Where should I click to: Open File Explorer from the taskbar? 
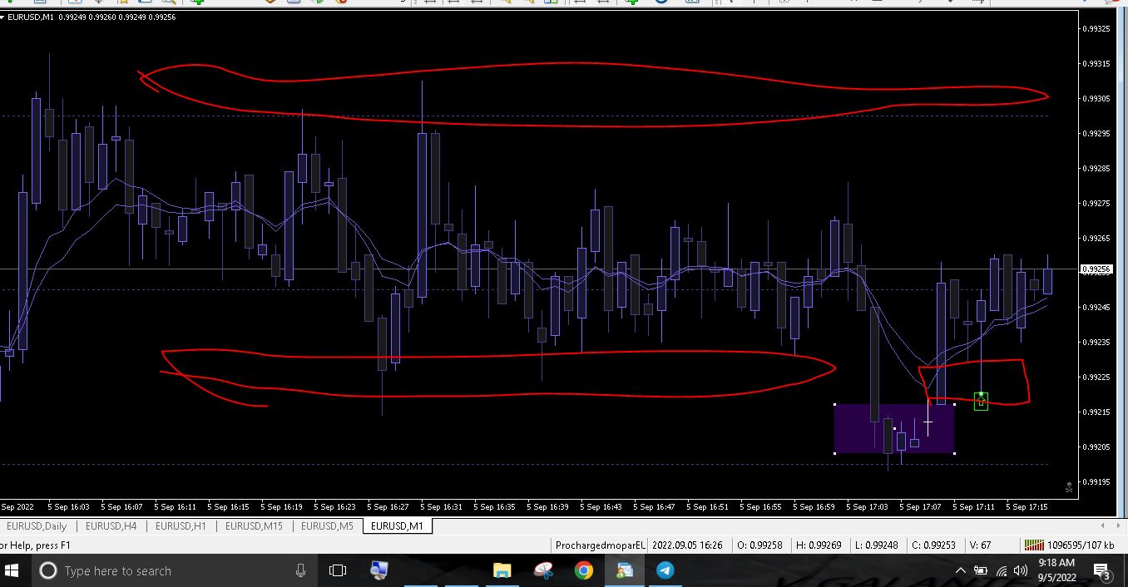point(502,570)
